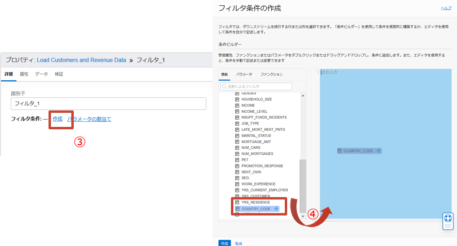Image resolution: width=457 pixels, height=246 pixels.
Task: Click the INSUFF_FUNDS_INCIDENTS attribute icon
Action: pos(237,118)
